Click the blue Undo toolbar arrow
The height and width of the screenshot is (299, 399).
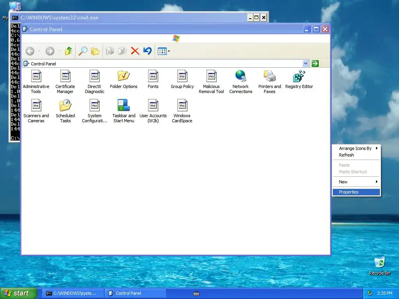147,51
